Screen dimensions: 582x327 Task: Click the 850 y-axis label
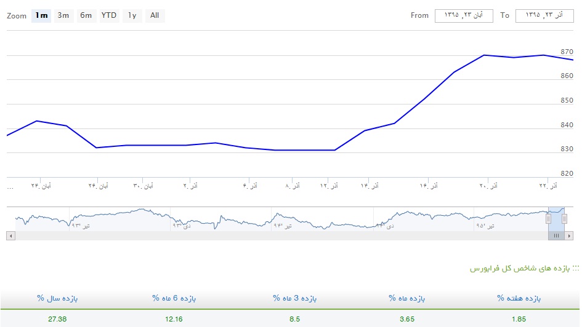pos(567,100)
